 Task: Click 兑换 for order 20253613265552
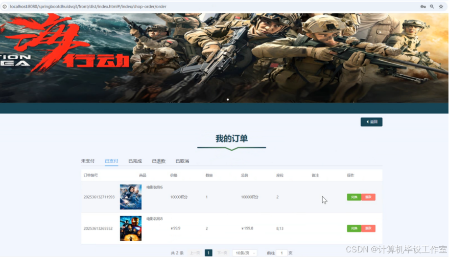tap(354, 228)
